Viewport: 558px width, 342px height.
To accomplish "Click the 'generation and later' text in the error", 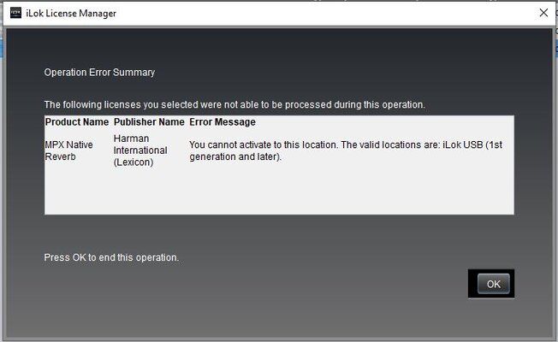I will pyautogui.click(x=234, y=156).
